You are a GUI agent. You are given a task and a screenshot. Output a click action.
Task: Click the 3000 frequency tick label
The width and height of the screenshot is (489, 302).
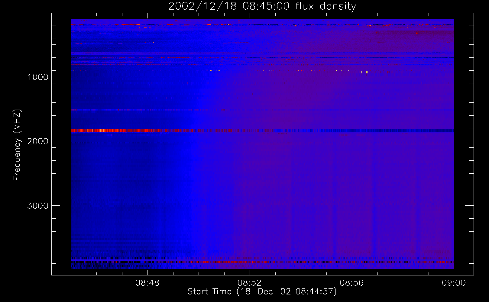pos(38,206)
